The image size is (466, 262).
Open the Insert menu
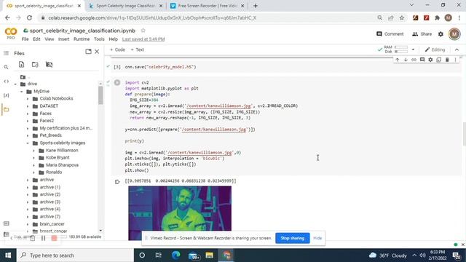pyautogui.click(x=63, y=39)
